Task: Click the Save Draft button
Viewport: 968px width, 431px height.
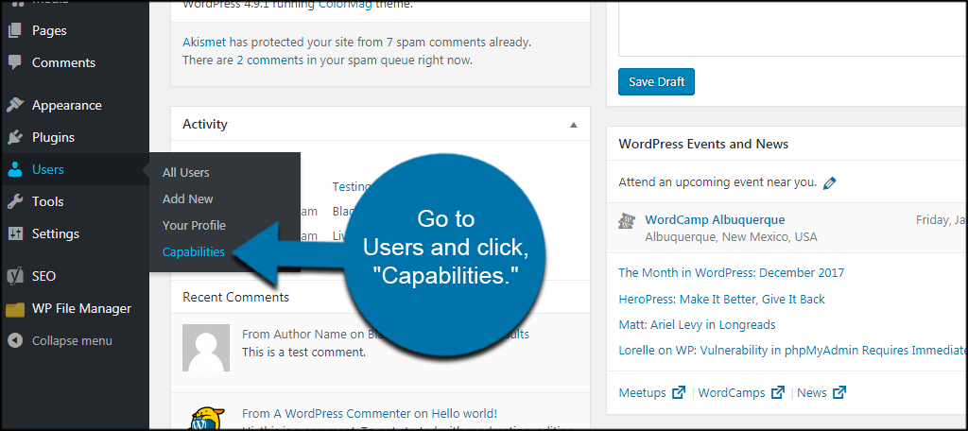Action: tap(656, 81)
